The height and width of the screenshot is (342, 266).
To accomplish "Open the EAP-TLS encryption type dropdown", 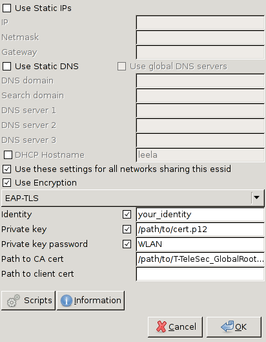I will [x=133, y=198].
